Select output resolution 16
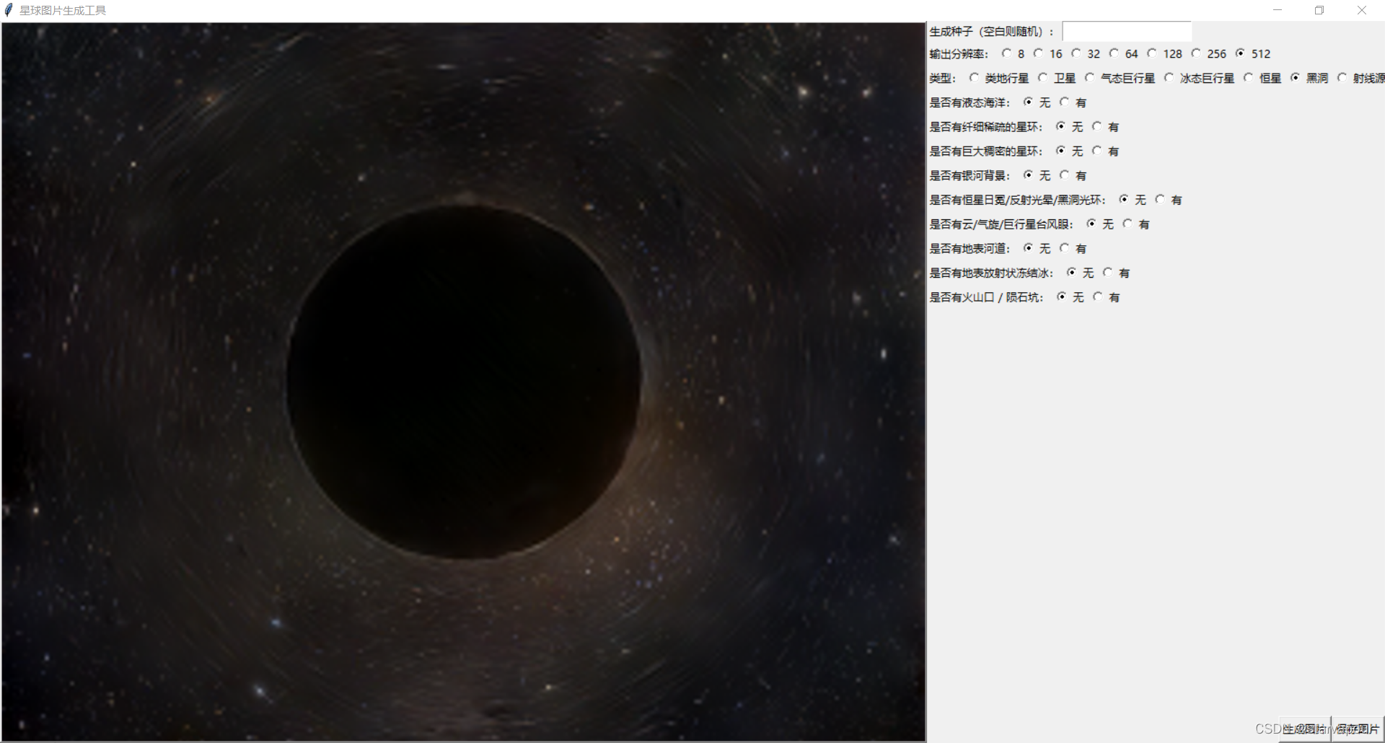Screen dimensions: 1385x743 point(1039,53)
